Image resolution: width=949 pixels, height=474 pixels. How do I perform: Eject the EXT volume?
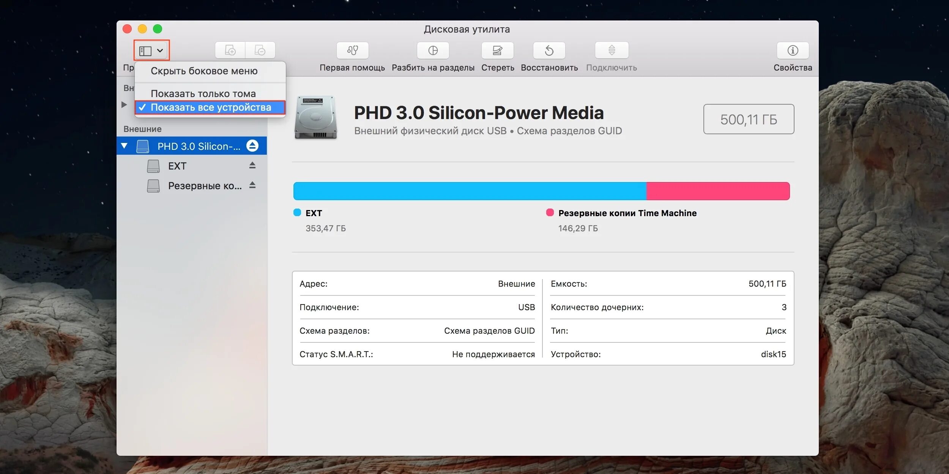pyautogui.click(x=252, y=166)
